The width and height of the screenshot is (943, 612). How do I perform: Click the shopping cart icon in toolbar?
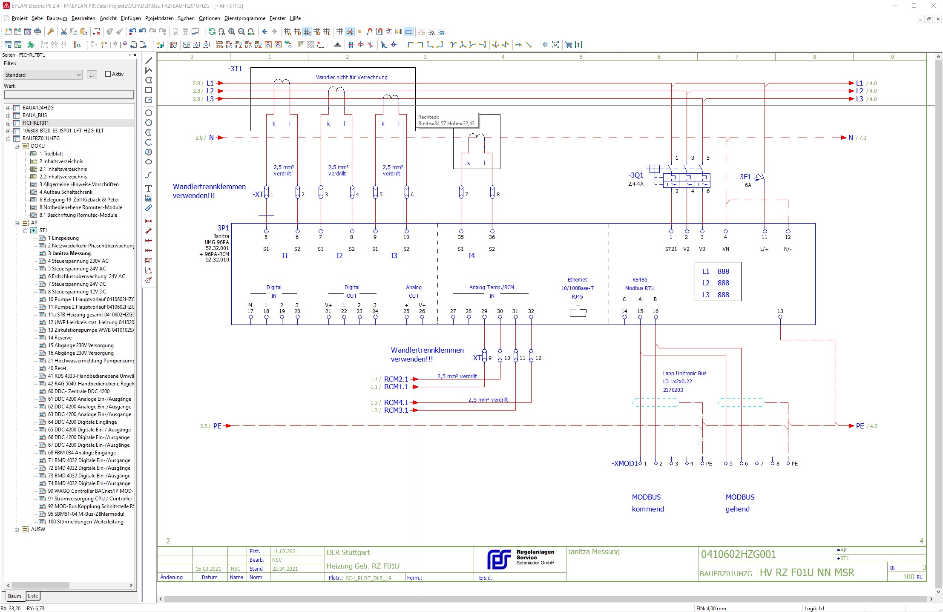(x=568, y=45)
